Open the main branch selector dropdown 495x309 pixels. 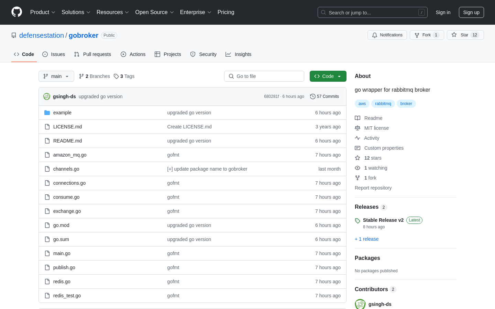56,76
